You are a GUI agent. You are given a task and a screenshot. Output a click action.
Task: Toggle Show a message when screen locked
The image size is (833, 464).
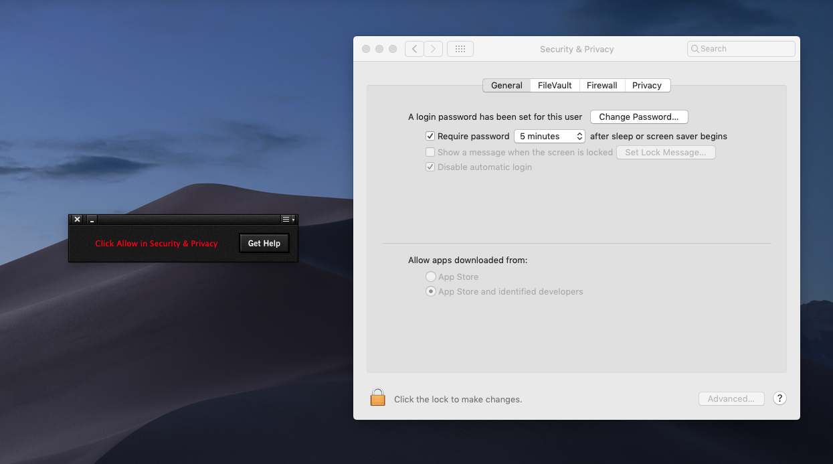[x=430, y=152]
